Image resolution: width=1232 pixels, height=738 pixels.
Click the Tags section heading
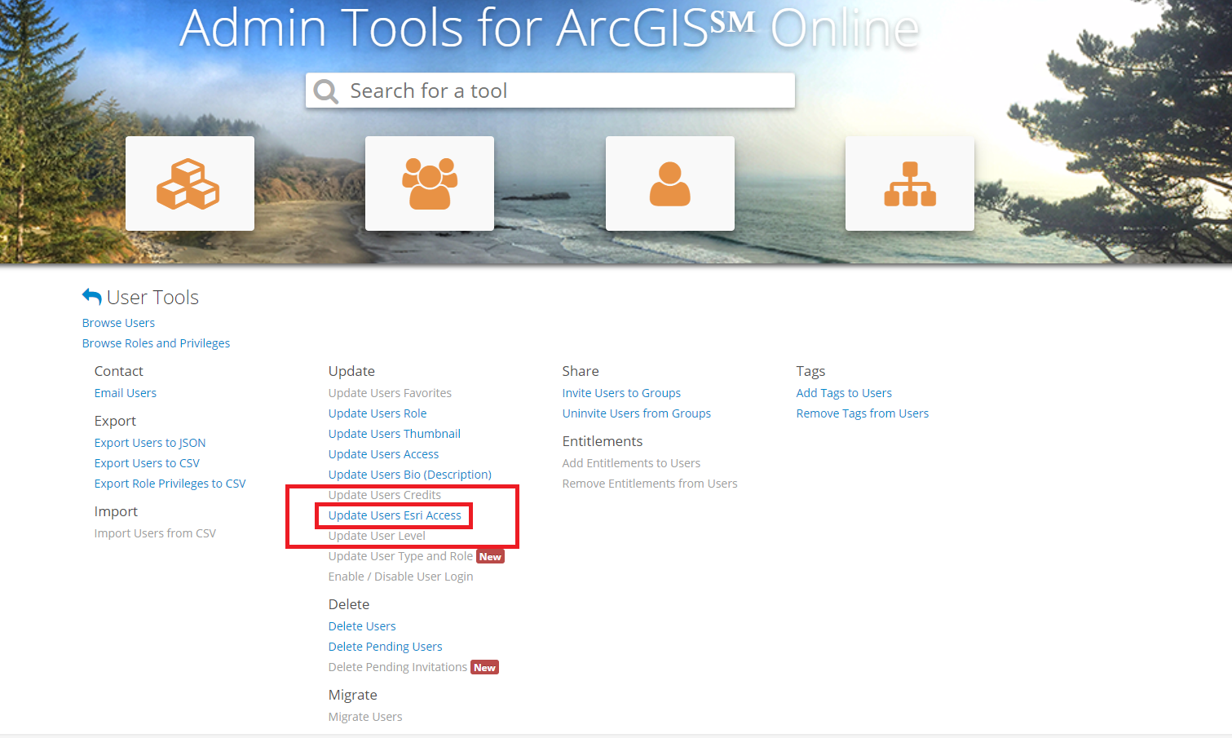click(x=811, y=372)
